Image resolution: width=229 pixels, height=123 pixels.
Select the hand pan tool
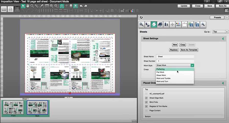click(x=28, y=6)
